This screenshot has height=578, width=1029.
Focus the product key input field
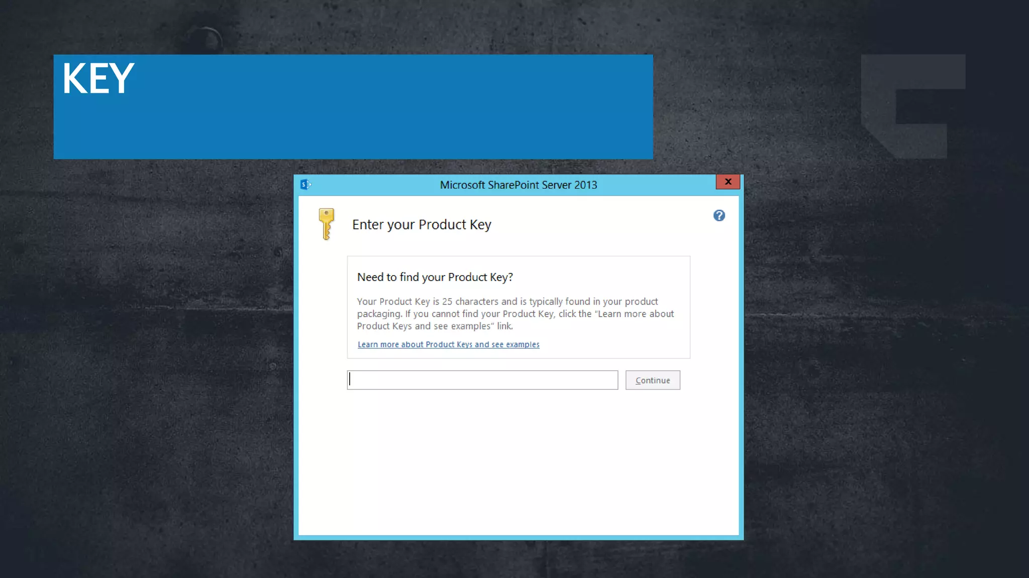pos(482,380)
